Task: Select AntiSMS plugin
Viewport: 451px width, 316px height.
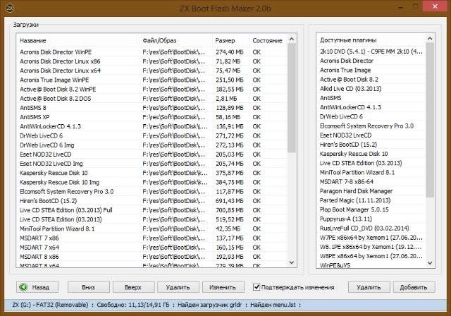Action: coord(371,98)
